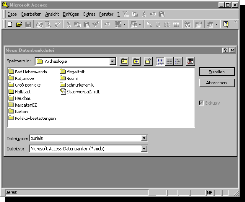The height and width of the screenshot is (202, 245).
Task: Click the Office Assistant help icon
Action: [226, 24]
